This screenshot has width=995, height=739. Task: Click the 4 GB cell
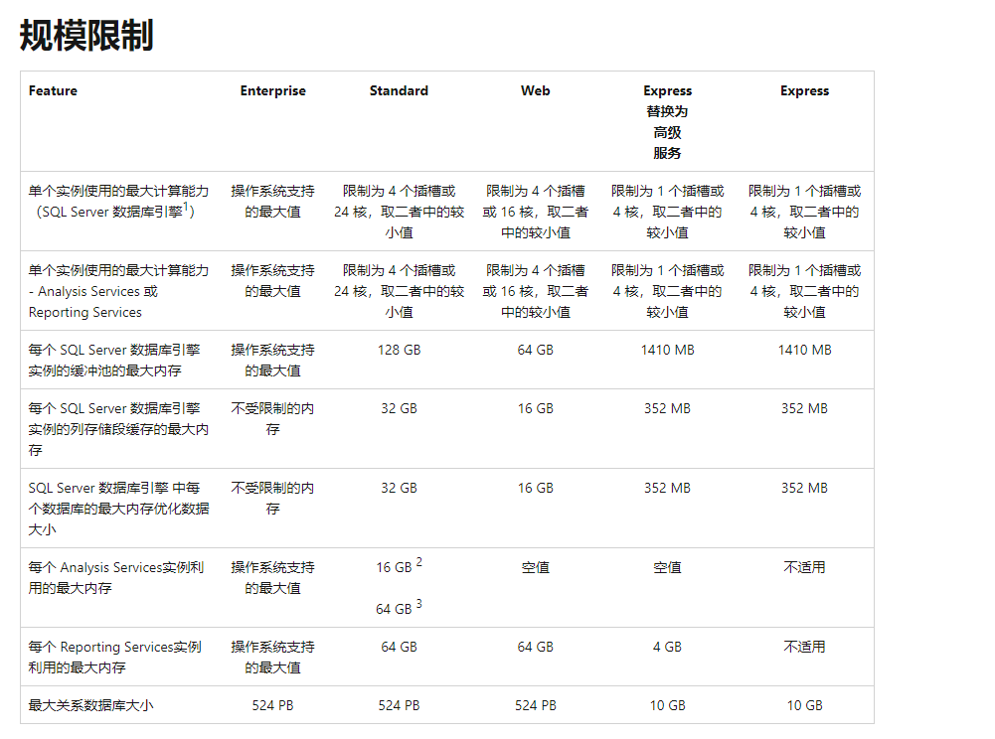click(x=668, y=647)
